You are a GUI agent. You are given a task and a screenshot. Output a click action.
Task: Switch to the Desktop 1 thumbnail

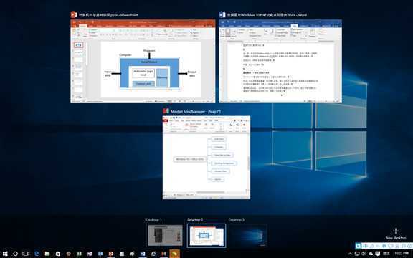(x=165, y=235)
